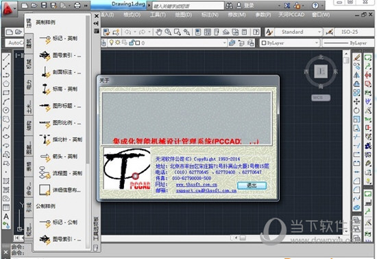Select the Pan hand tool in toolbar

pos(158,32)
